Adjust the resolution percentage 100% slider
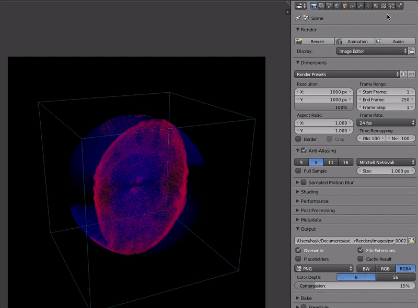Screen dimensions: 418x308 [x=323, y=107]
